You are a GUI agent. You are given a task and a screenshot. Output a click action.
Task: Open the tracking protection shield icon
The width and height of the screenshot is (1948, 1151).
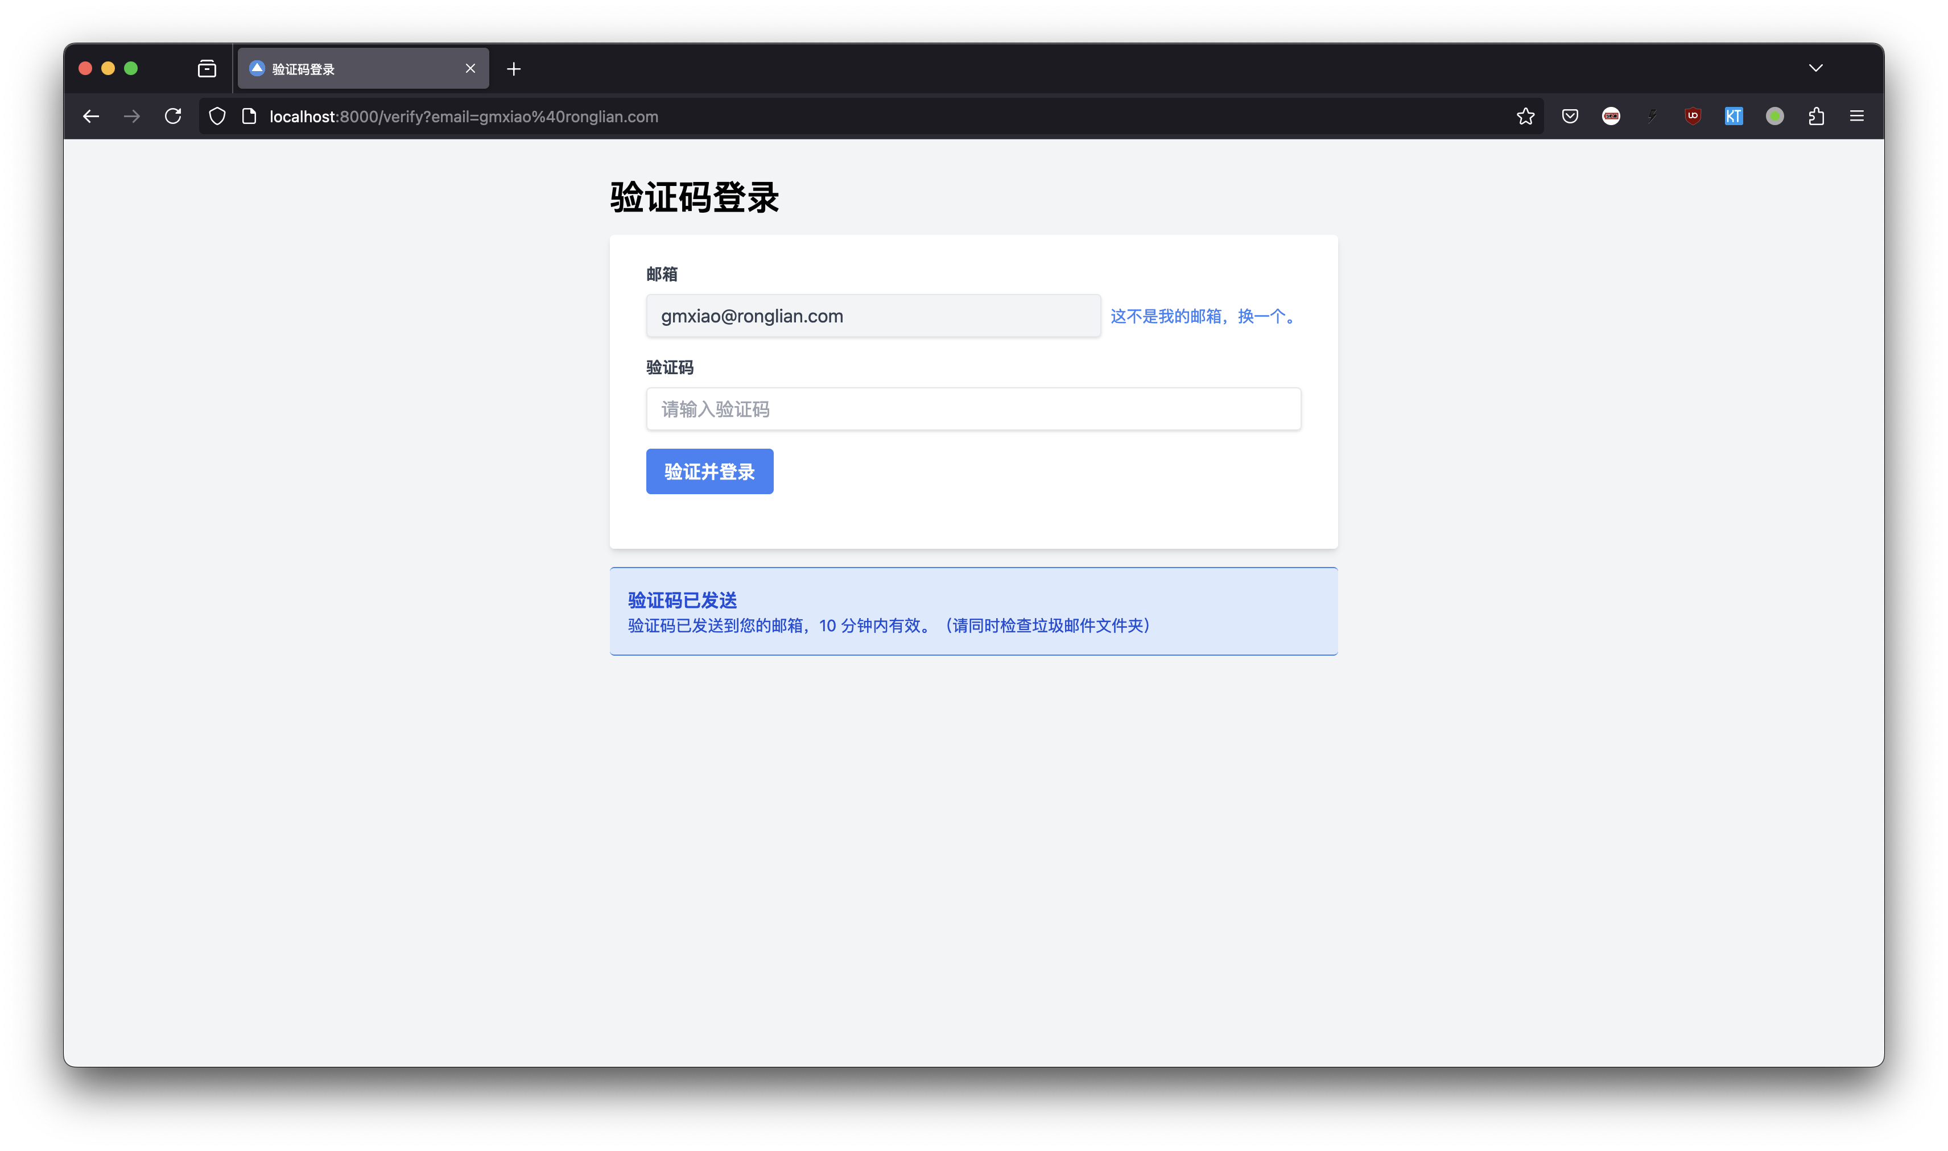(217, 117)
